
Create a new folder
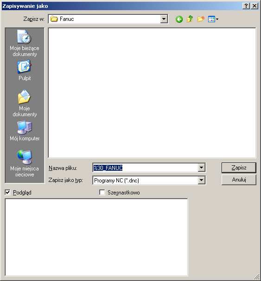coord(201,19)
